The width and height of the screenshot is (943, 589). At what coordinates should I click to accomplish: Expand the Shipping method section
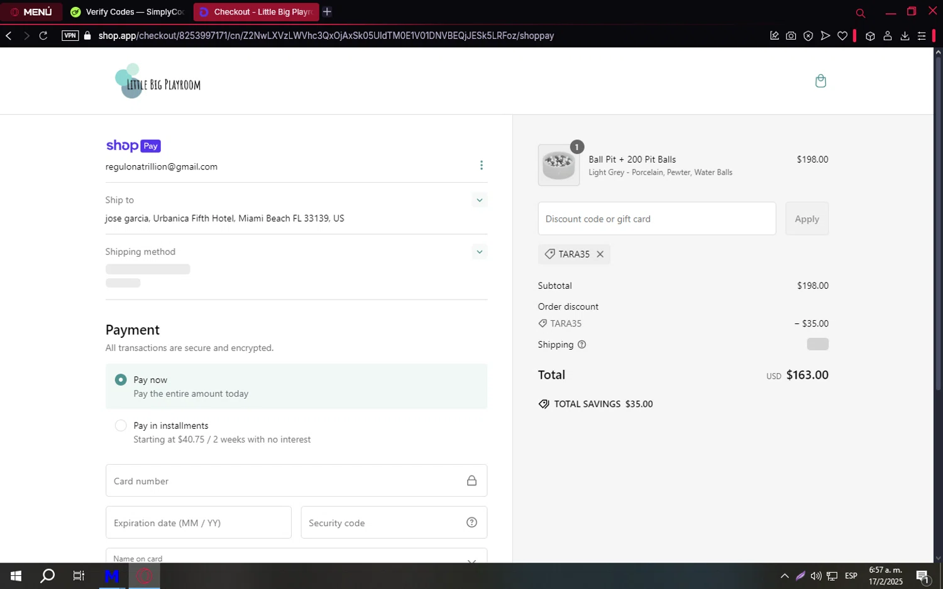(480, 252)
